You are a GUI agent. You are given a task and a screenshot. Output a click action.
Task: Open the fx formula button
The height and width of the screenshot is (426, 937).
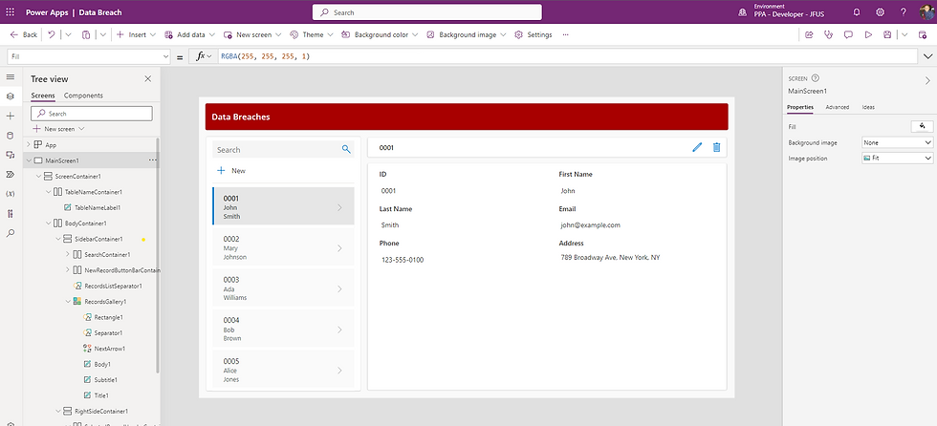[x=204, y=56]
